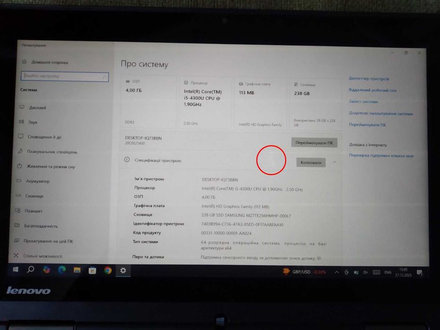This screenshot has height=330, width=440.
Task: Open Планувальник сповіщень settings
Action: tap(48, 152)
